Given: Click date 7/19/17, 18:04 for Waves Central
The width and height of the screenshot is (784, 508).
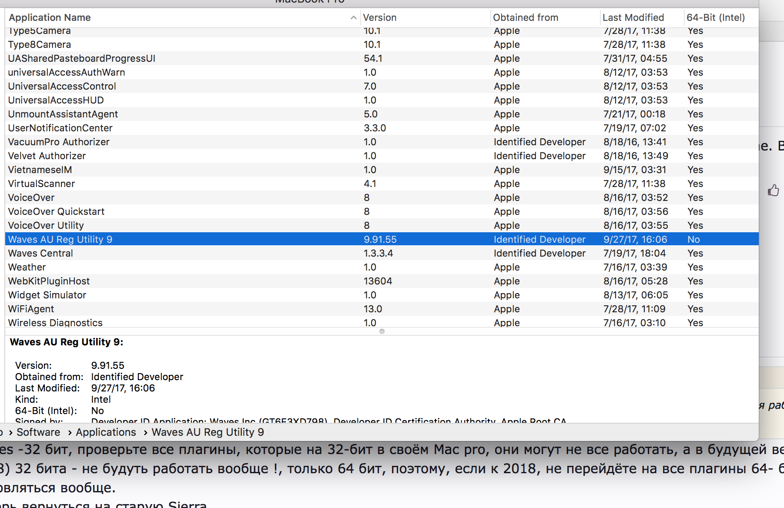Looking at the screenshot, I should (635, 253).
